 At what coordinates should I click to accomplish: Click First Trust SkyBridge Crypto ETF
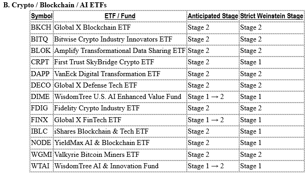104,62
